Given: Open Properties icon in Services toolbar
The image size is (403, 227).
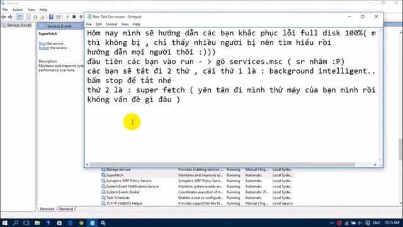Looking at the screenshot, I should click(x=28, y=17).
